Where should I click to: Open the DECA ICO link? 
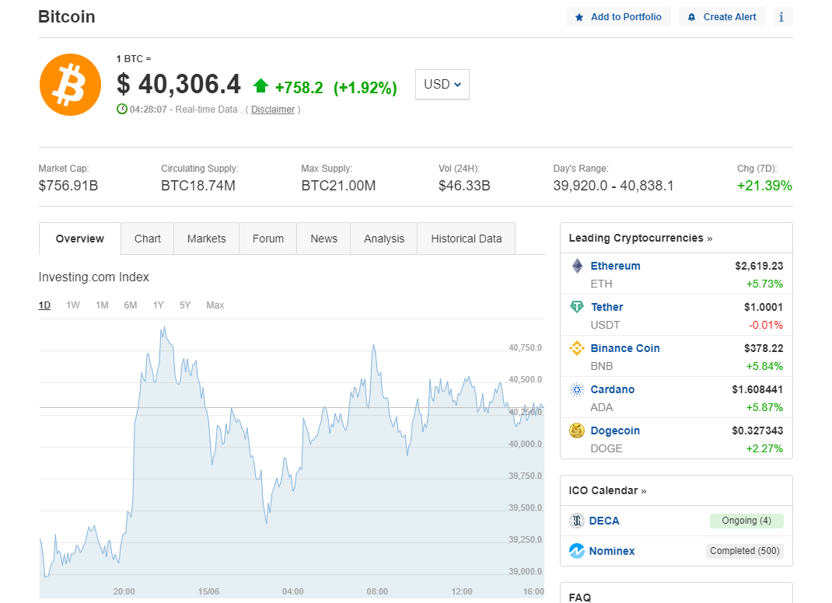click(604, 521)
